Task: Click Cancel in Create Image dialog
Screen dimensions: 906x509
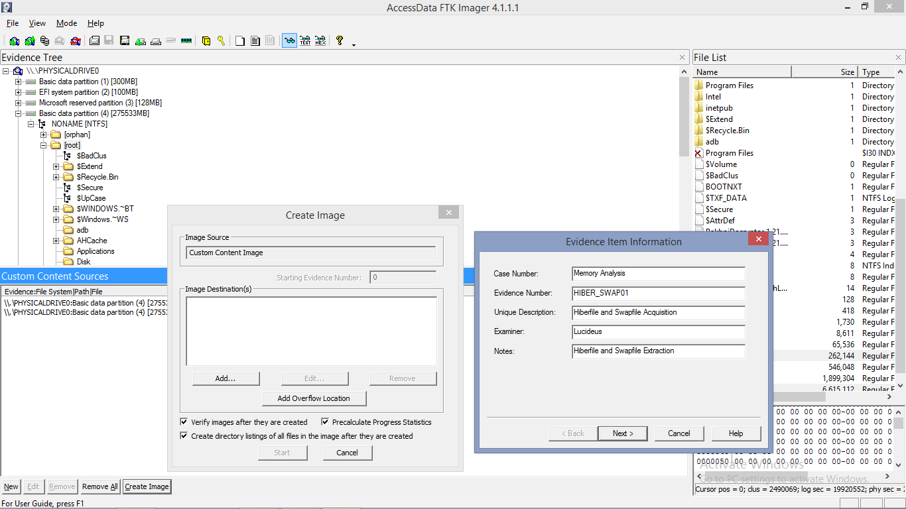Action: 347,453
